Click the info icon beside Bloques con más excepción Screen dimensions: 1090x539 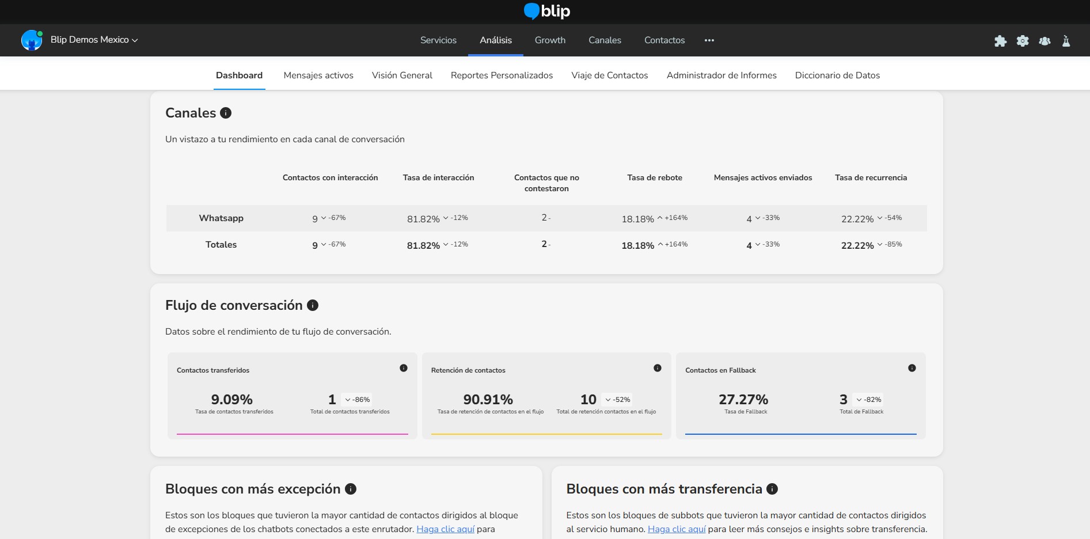click(x=350, y=489)
